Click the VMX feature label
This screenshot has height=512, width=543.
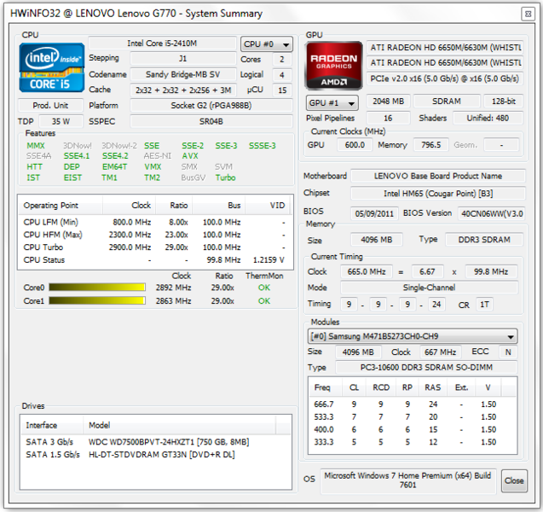point(153,166)
